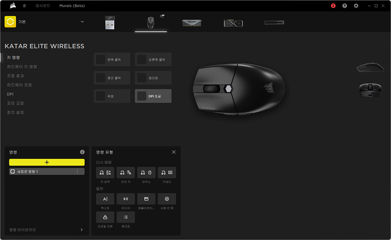Viewport: 391px width, 240px height.
Task: Expand the 기본 profile dropdown
Action: 82,21
